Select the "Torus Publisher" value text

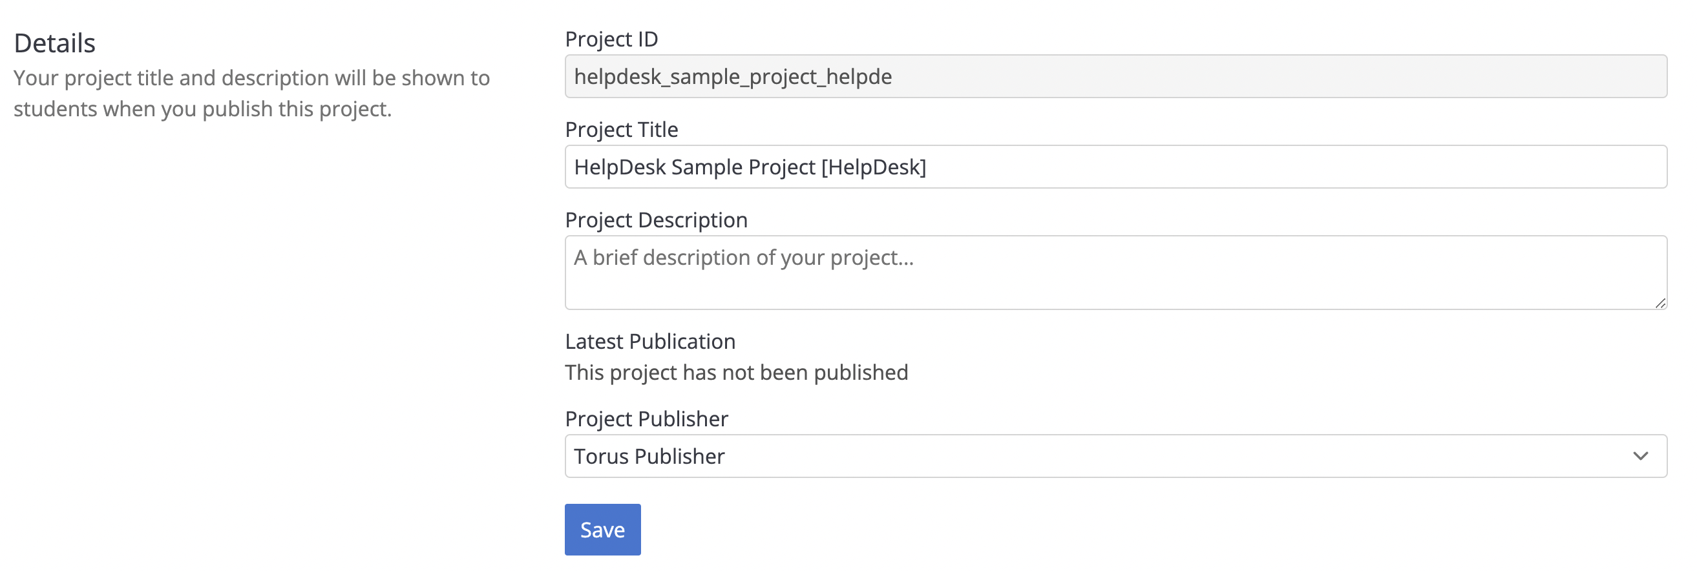coord(649,457)
